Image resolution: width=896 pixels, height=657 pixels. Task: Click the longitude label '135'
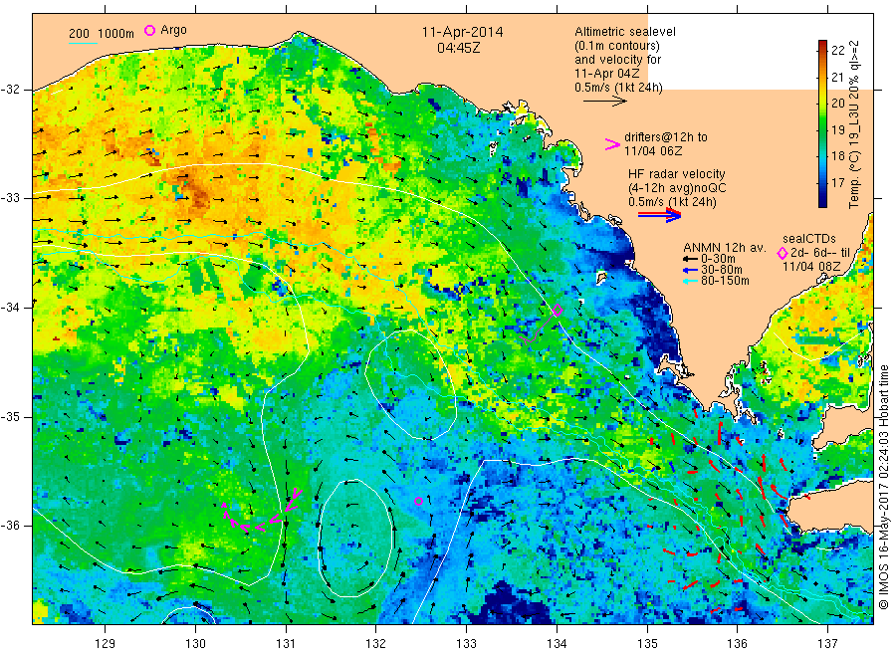tap(647, 644)
